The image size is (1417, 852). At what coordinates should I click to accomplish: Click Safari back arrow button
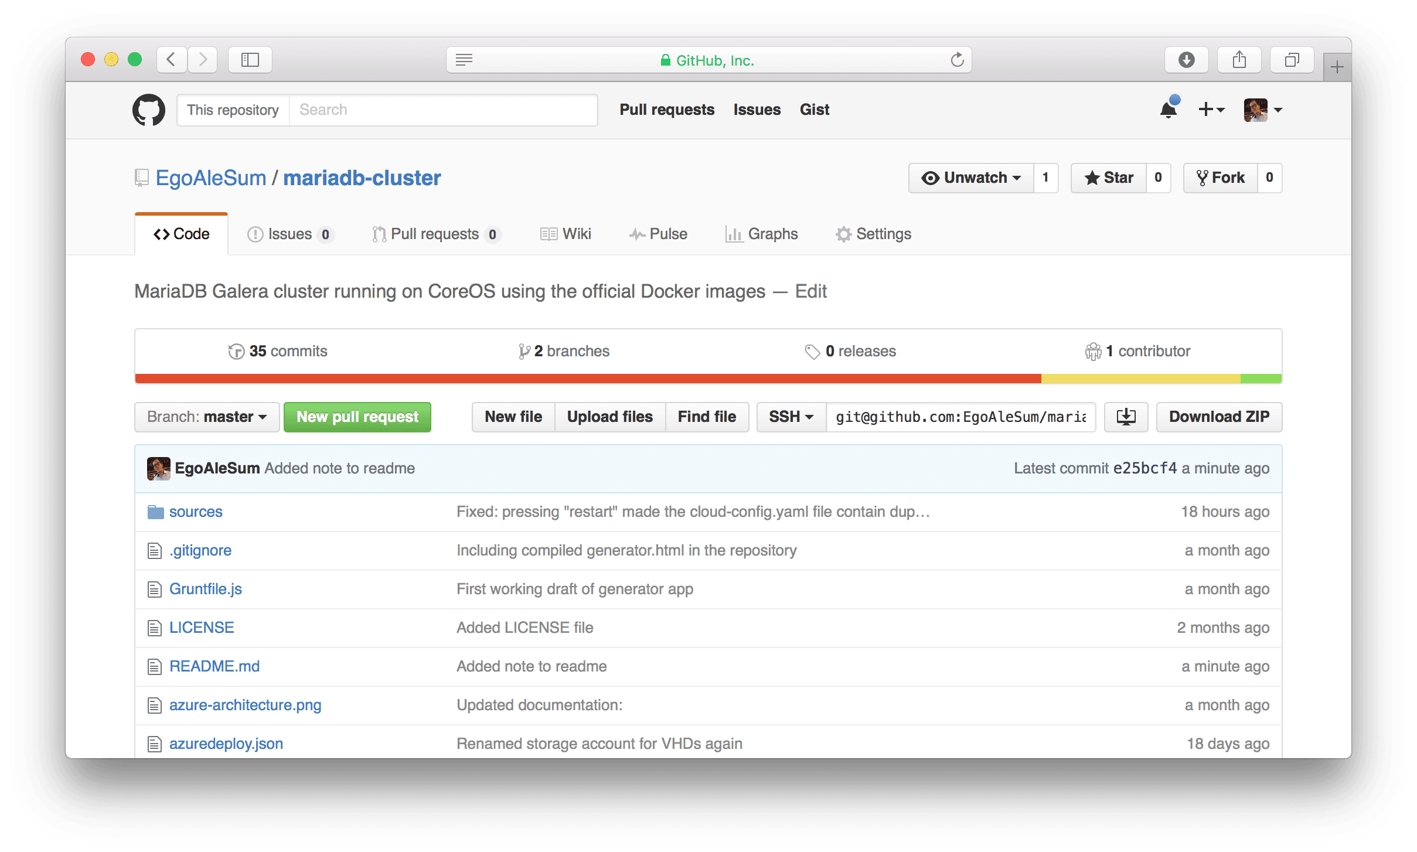[172, 59]
